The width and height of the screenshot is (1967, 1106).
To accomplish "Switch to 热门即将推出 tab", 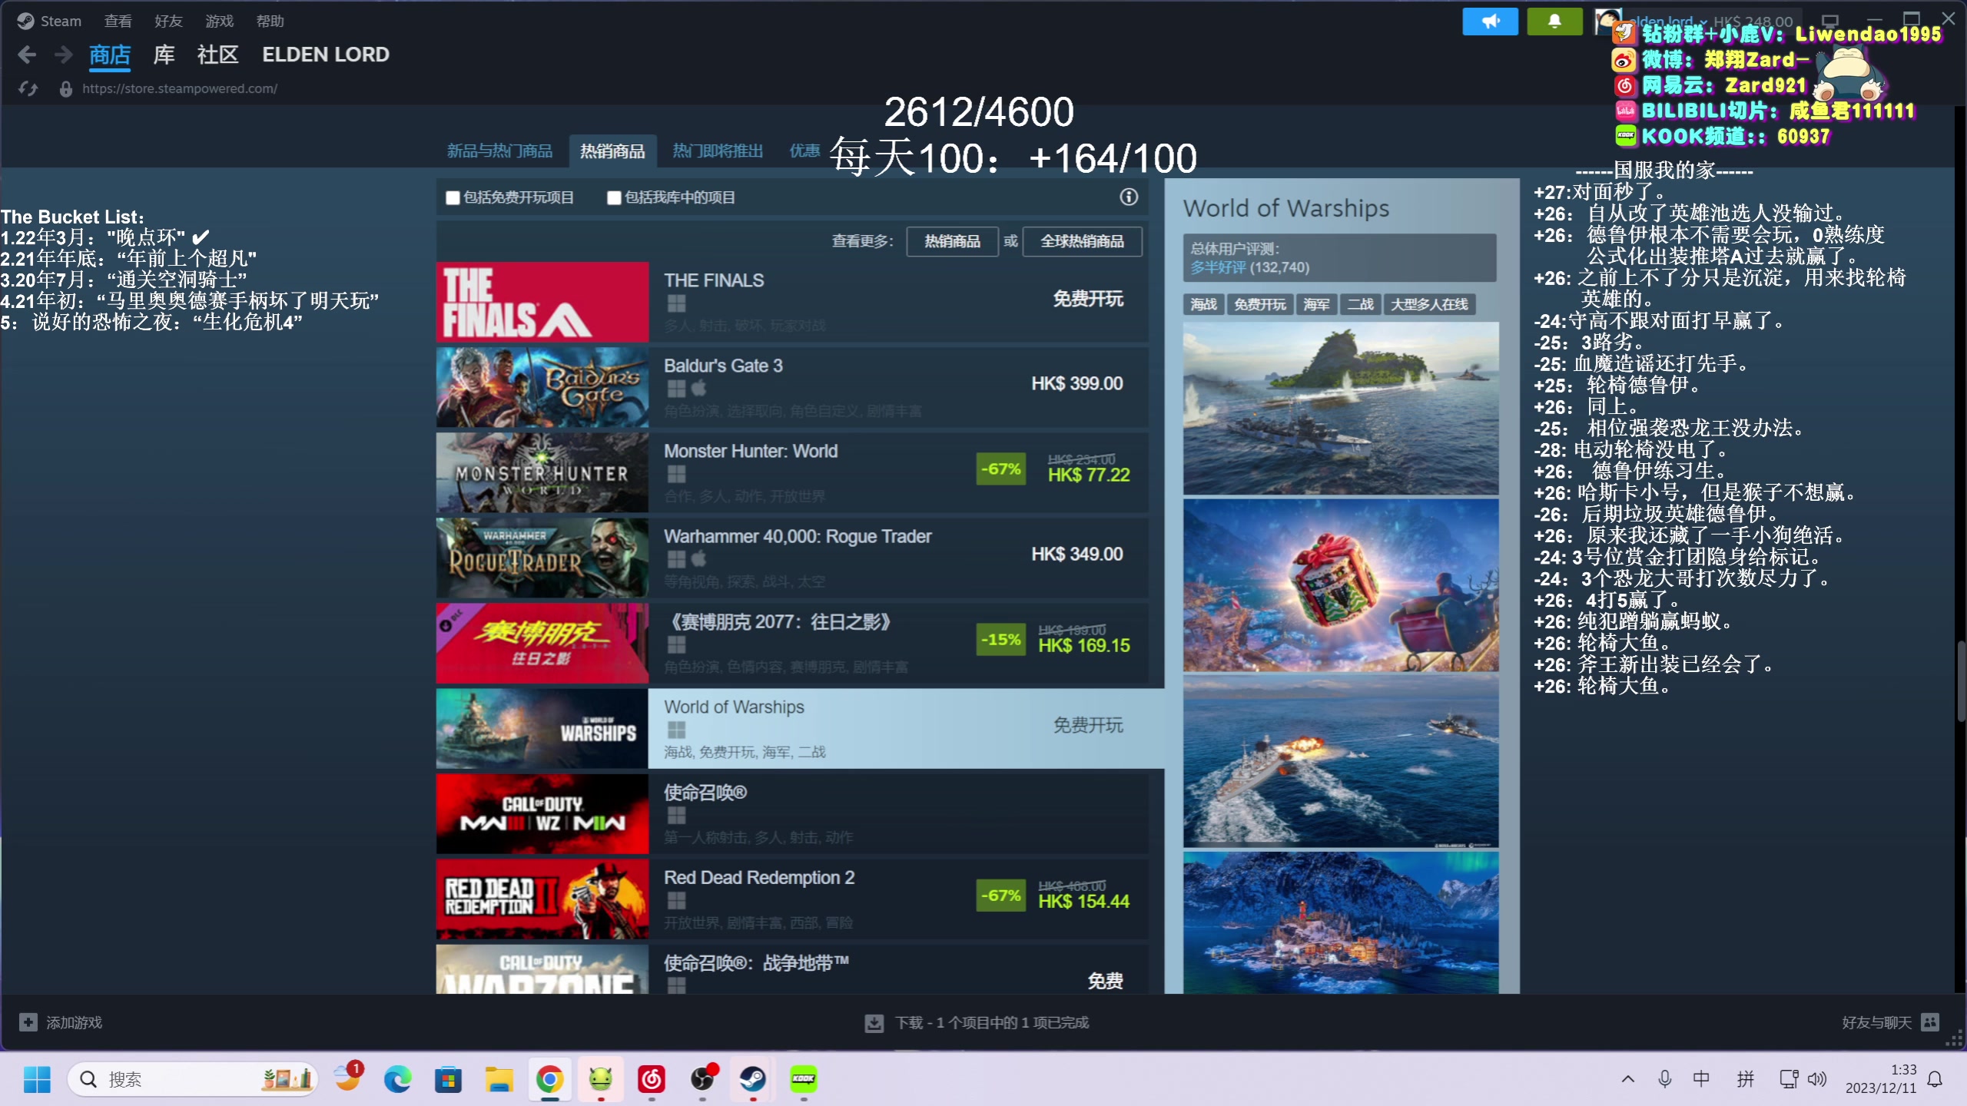I will click(x=718, y=151).
